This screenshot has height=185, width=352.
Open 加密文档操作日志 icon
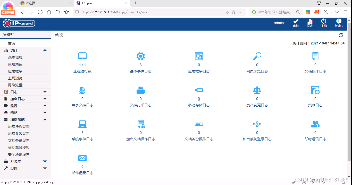[x=140, y=124]
